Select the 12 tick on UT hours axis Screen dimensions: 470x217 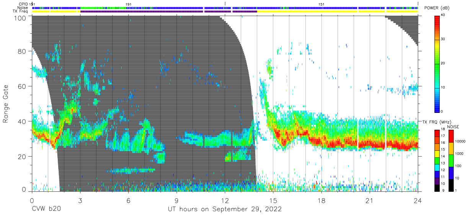click(x=225, y=200)
